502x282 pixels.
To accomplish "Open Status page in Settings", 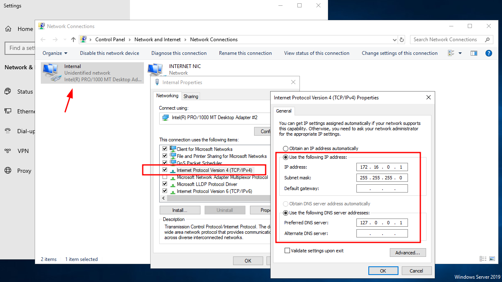I will (19, 92).
